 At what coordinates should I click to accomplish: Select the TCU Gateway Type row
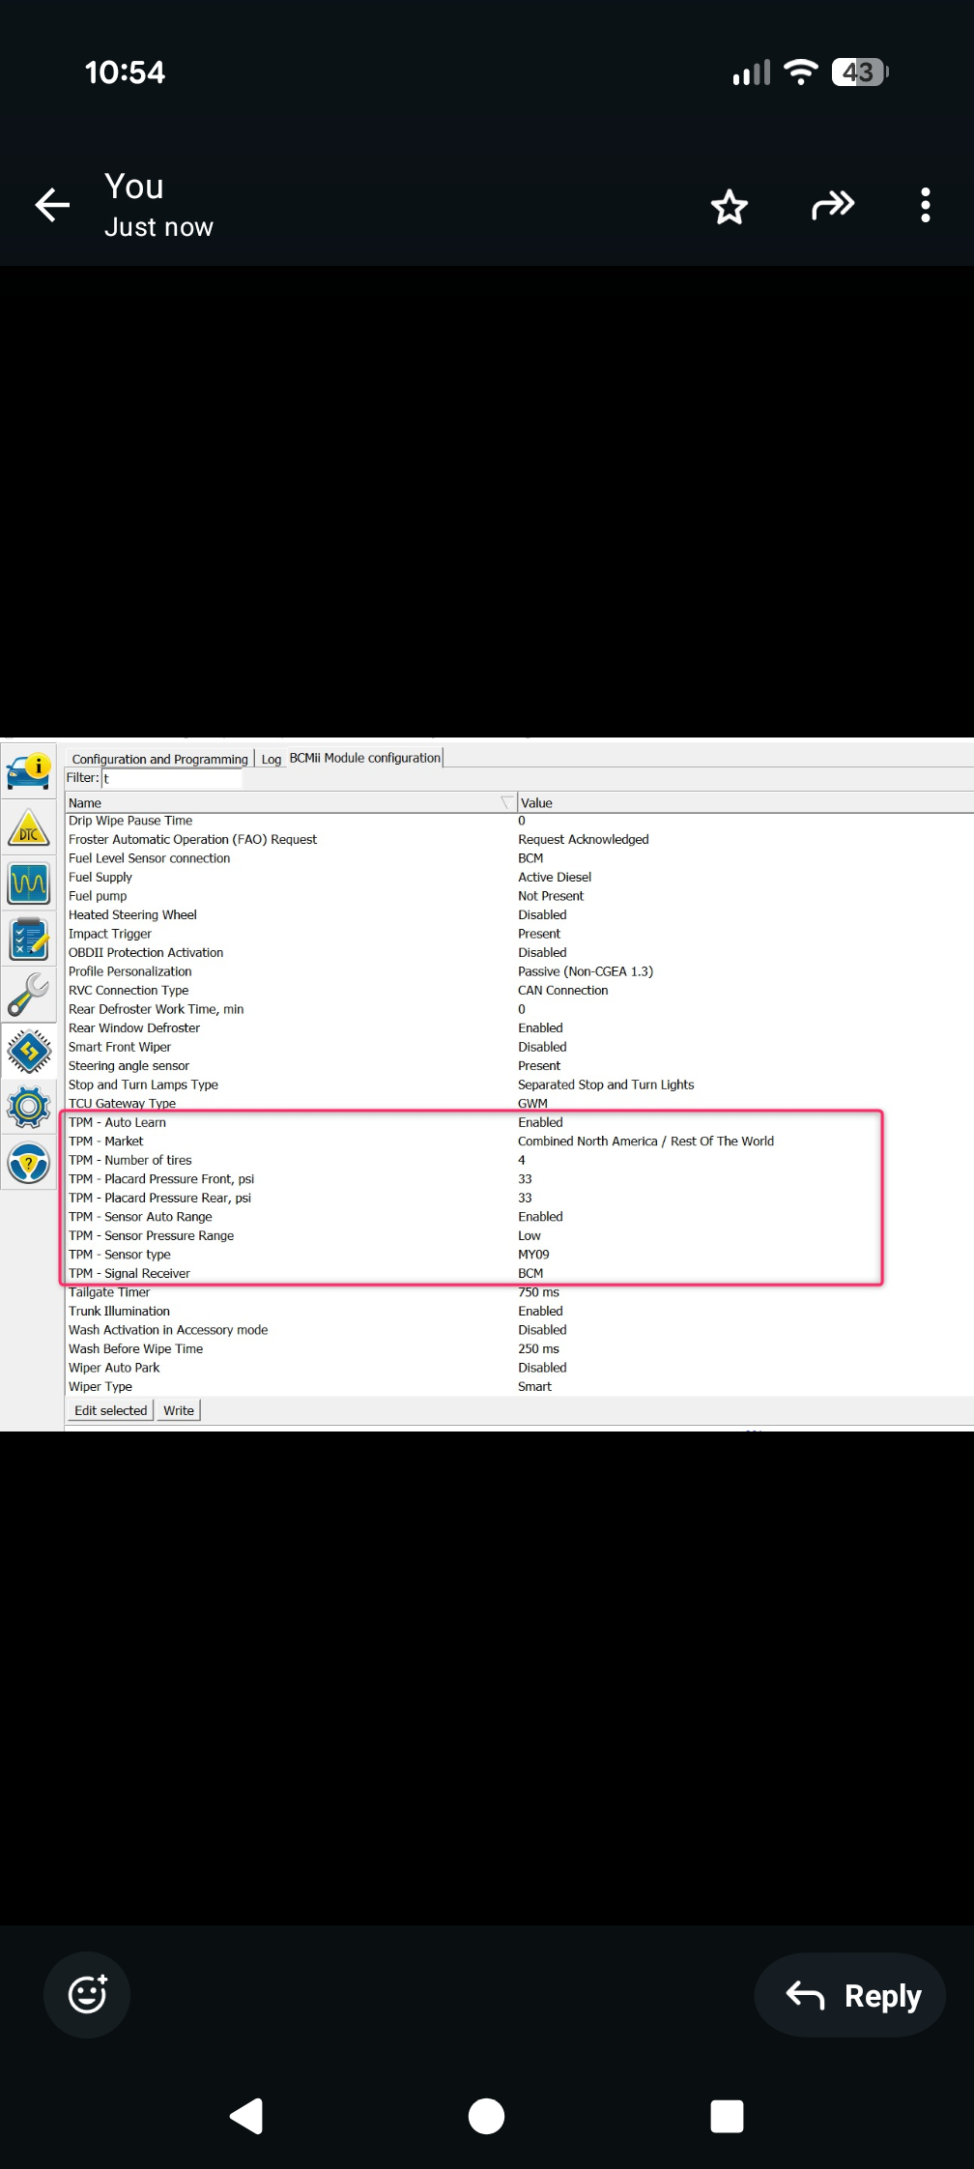pos(519,1103)
